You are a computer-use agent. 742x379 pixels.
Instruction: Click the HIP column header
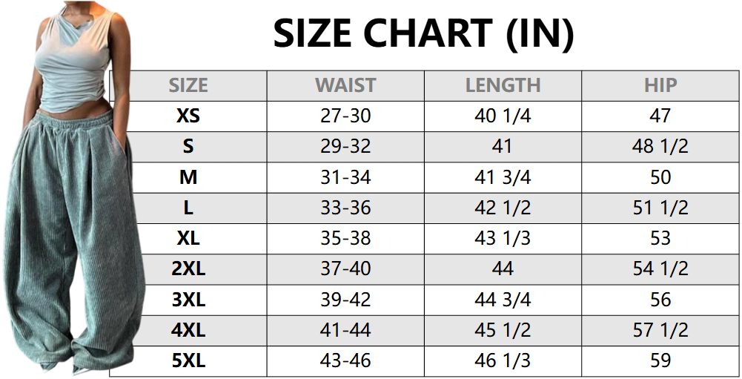[660, 85]
